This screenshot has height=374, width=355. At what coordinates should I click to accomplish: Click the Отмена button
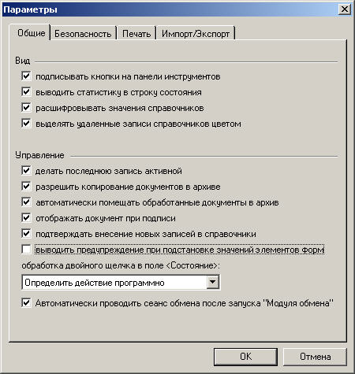coord(315,357)
